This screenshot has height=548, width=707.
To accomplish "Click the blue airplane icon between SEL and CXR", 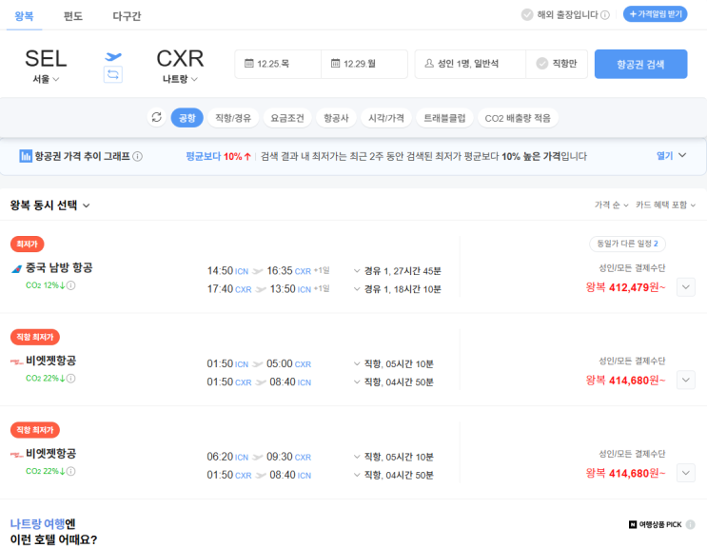I will click(x=113, y=57).
